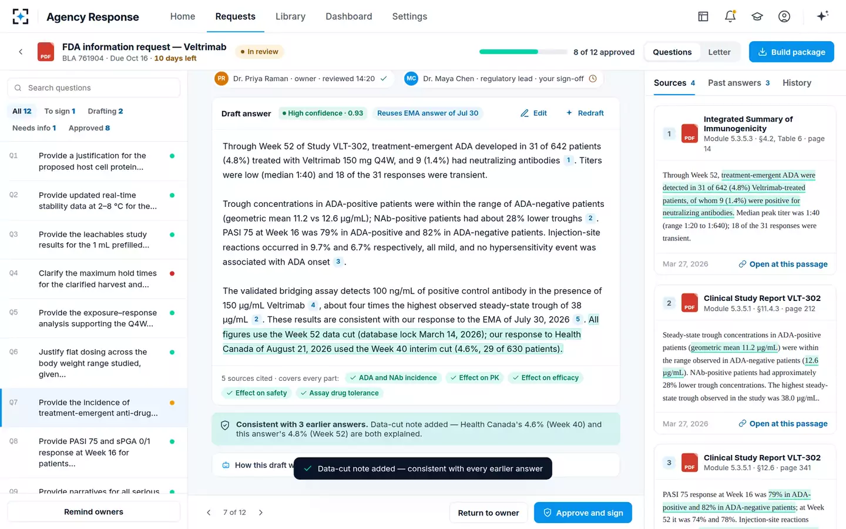Switch to Past answers tab
The width and height of the screenshot is (846, 529).
(x=738, y=83)
